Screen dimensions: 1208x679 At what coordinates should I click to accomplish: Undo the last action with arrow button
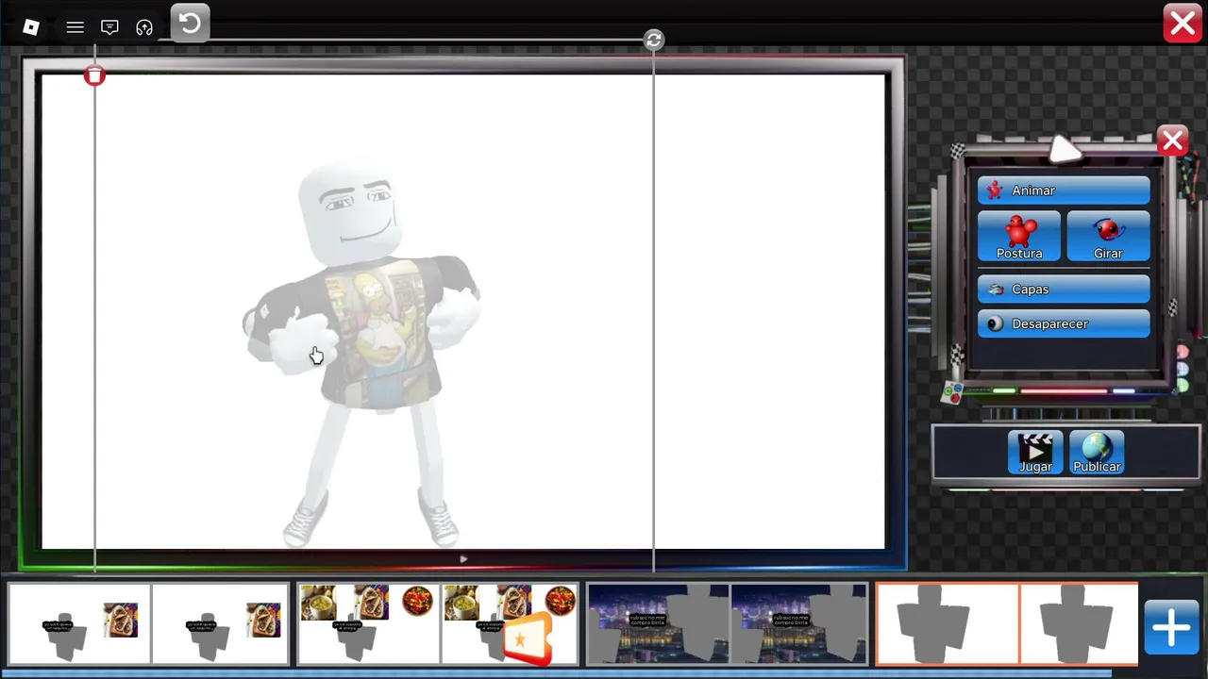click(x=190, y=23)
